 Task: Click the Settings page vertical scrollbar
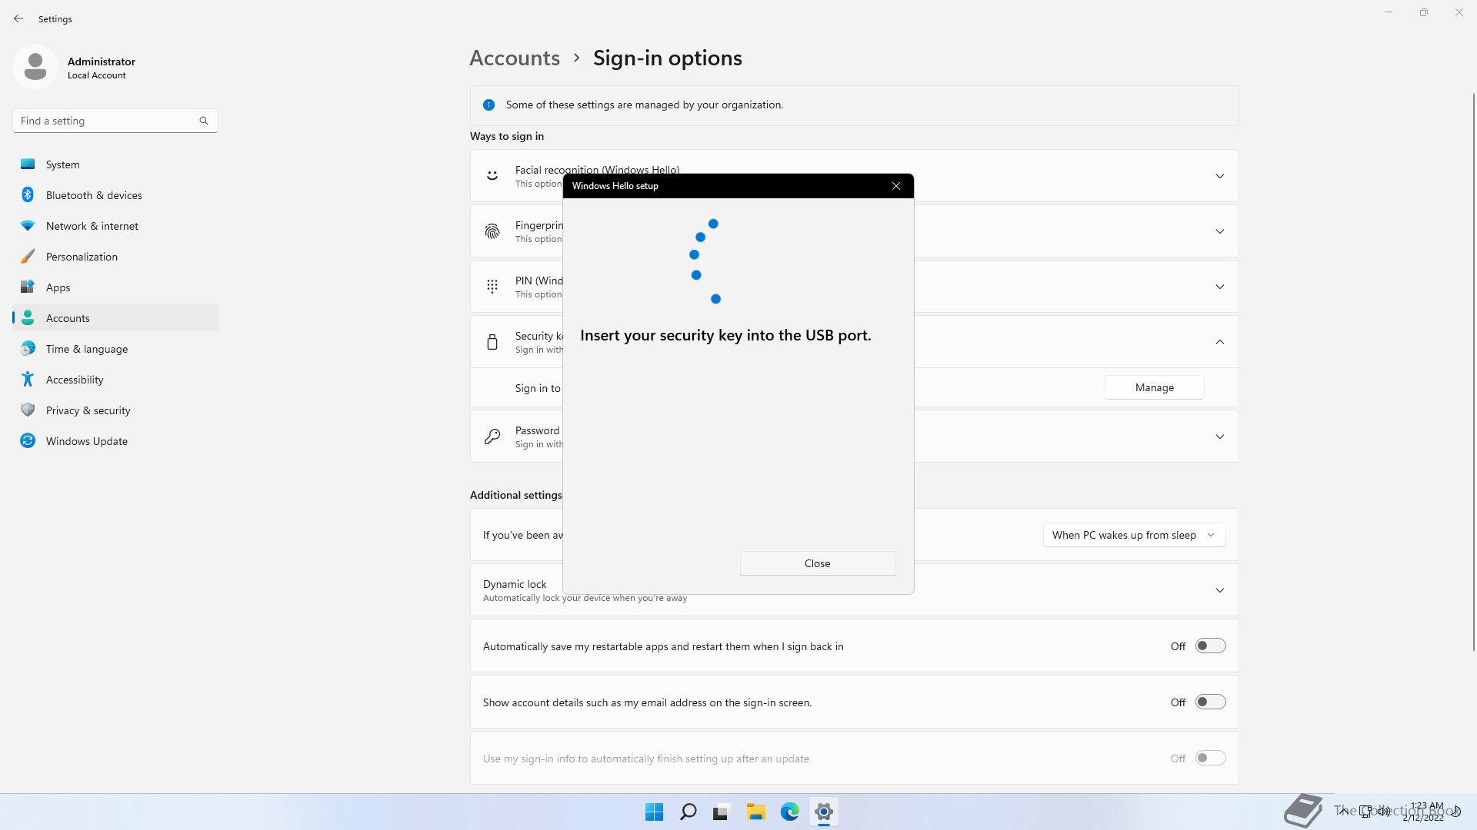[1473, 373]
